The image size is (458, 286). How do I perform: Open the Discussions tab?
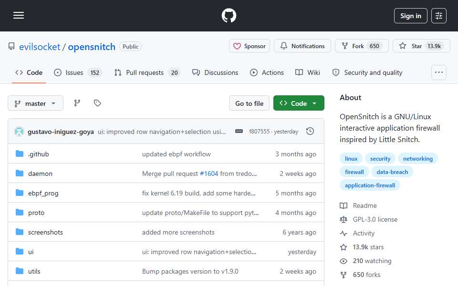(x=215, y=72)
